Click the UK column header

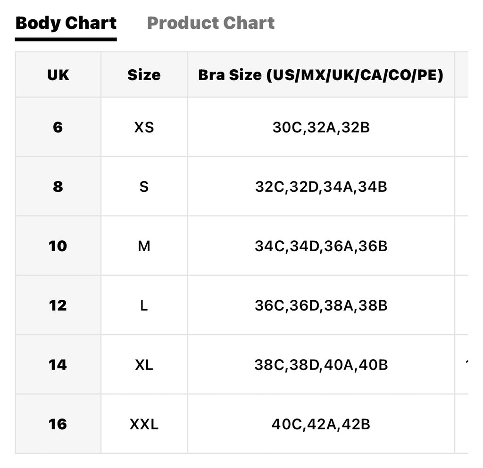click(58, 75)
